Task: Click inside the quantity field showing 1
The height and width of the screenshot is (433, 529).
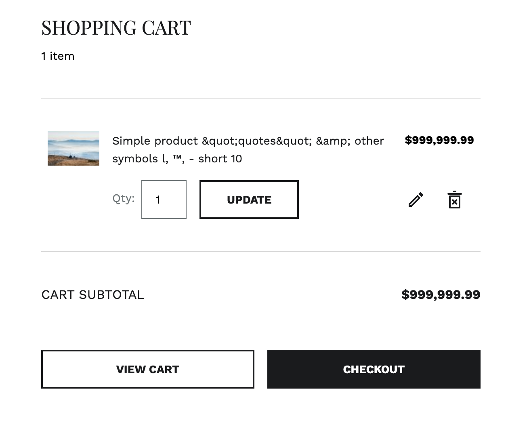Action: (164, 200)
